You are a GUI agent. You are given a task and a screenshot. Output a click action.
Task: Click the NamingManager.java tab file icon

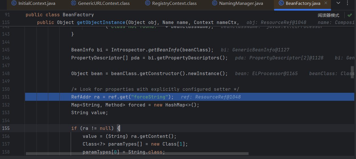coord(214,3)
